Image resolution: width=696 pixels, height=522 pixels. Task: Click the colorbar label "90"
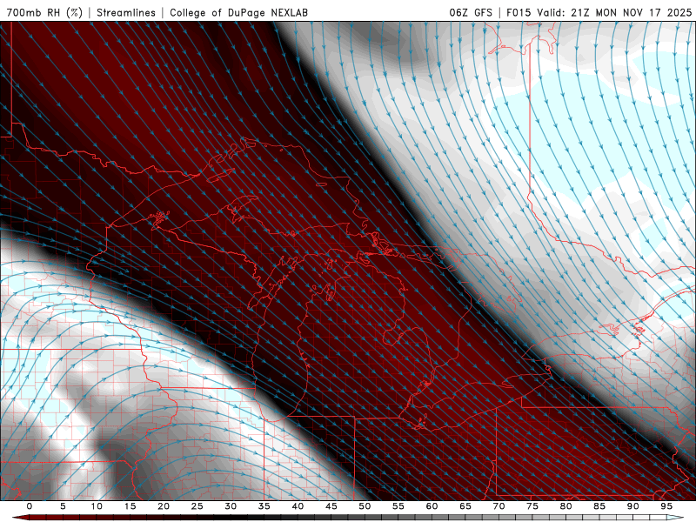tap(633, 506)
